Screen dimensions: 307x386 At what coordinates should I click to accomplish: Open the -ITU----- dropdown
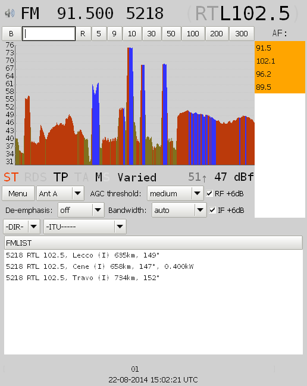click(85, 227)
